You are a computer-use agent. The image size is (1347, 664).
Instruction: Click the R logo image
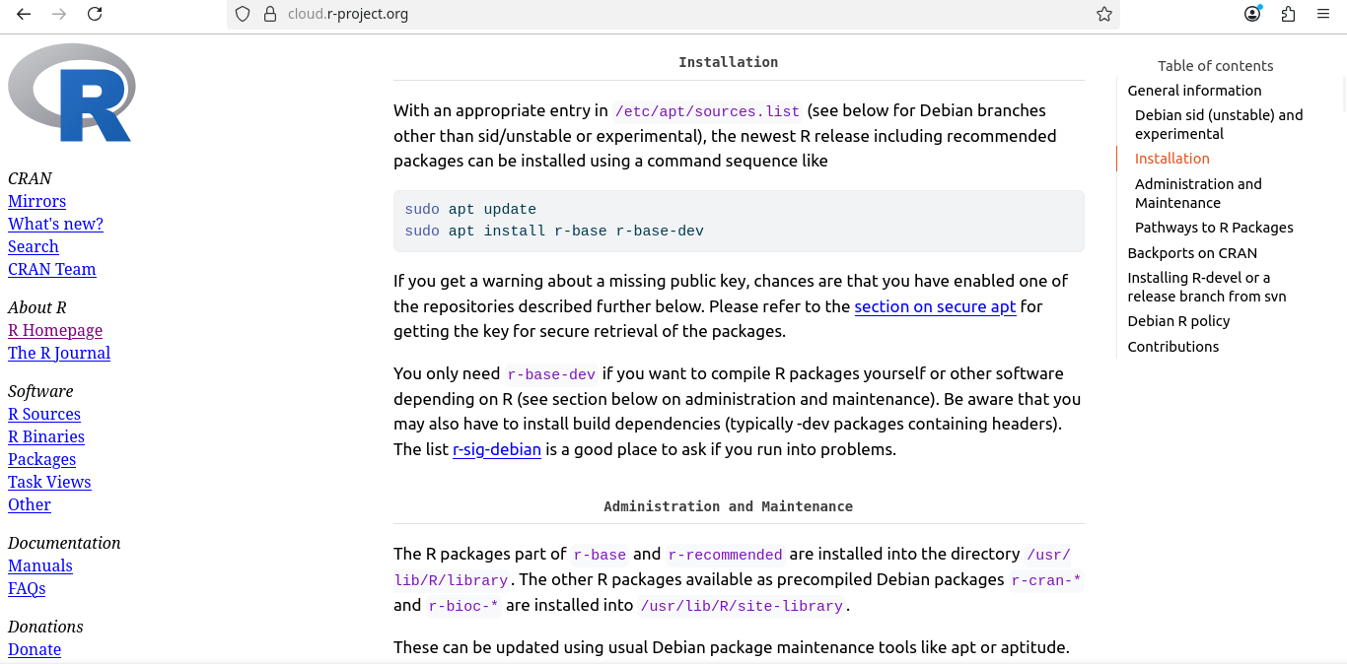pyautogui.click(x=71, y=93)
